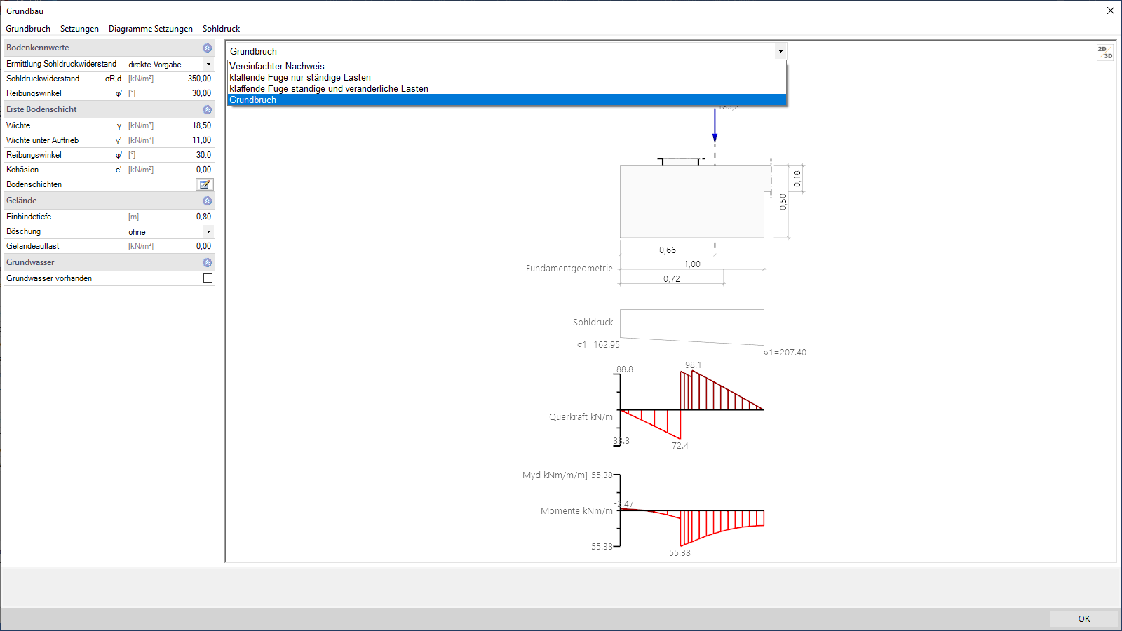This screenshot has height=631, width=1122.
Task: Collapse the Grundwasser section
Action: click(208, 263)
